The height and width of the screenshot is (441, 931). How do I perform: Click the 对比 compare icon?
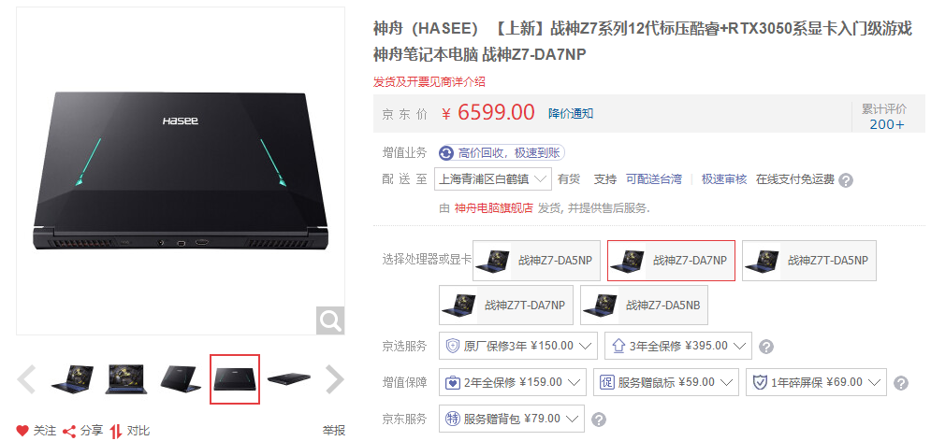click(116, 431)
